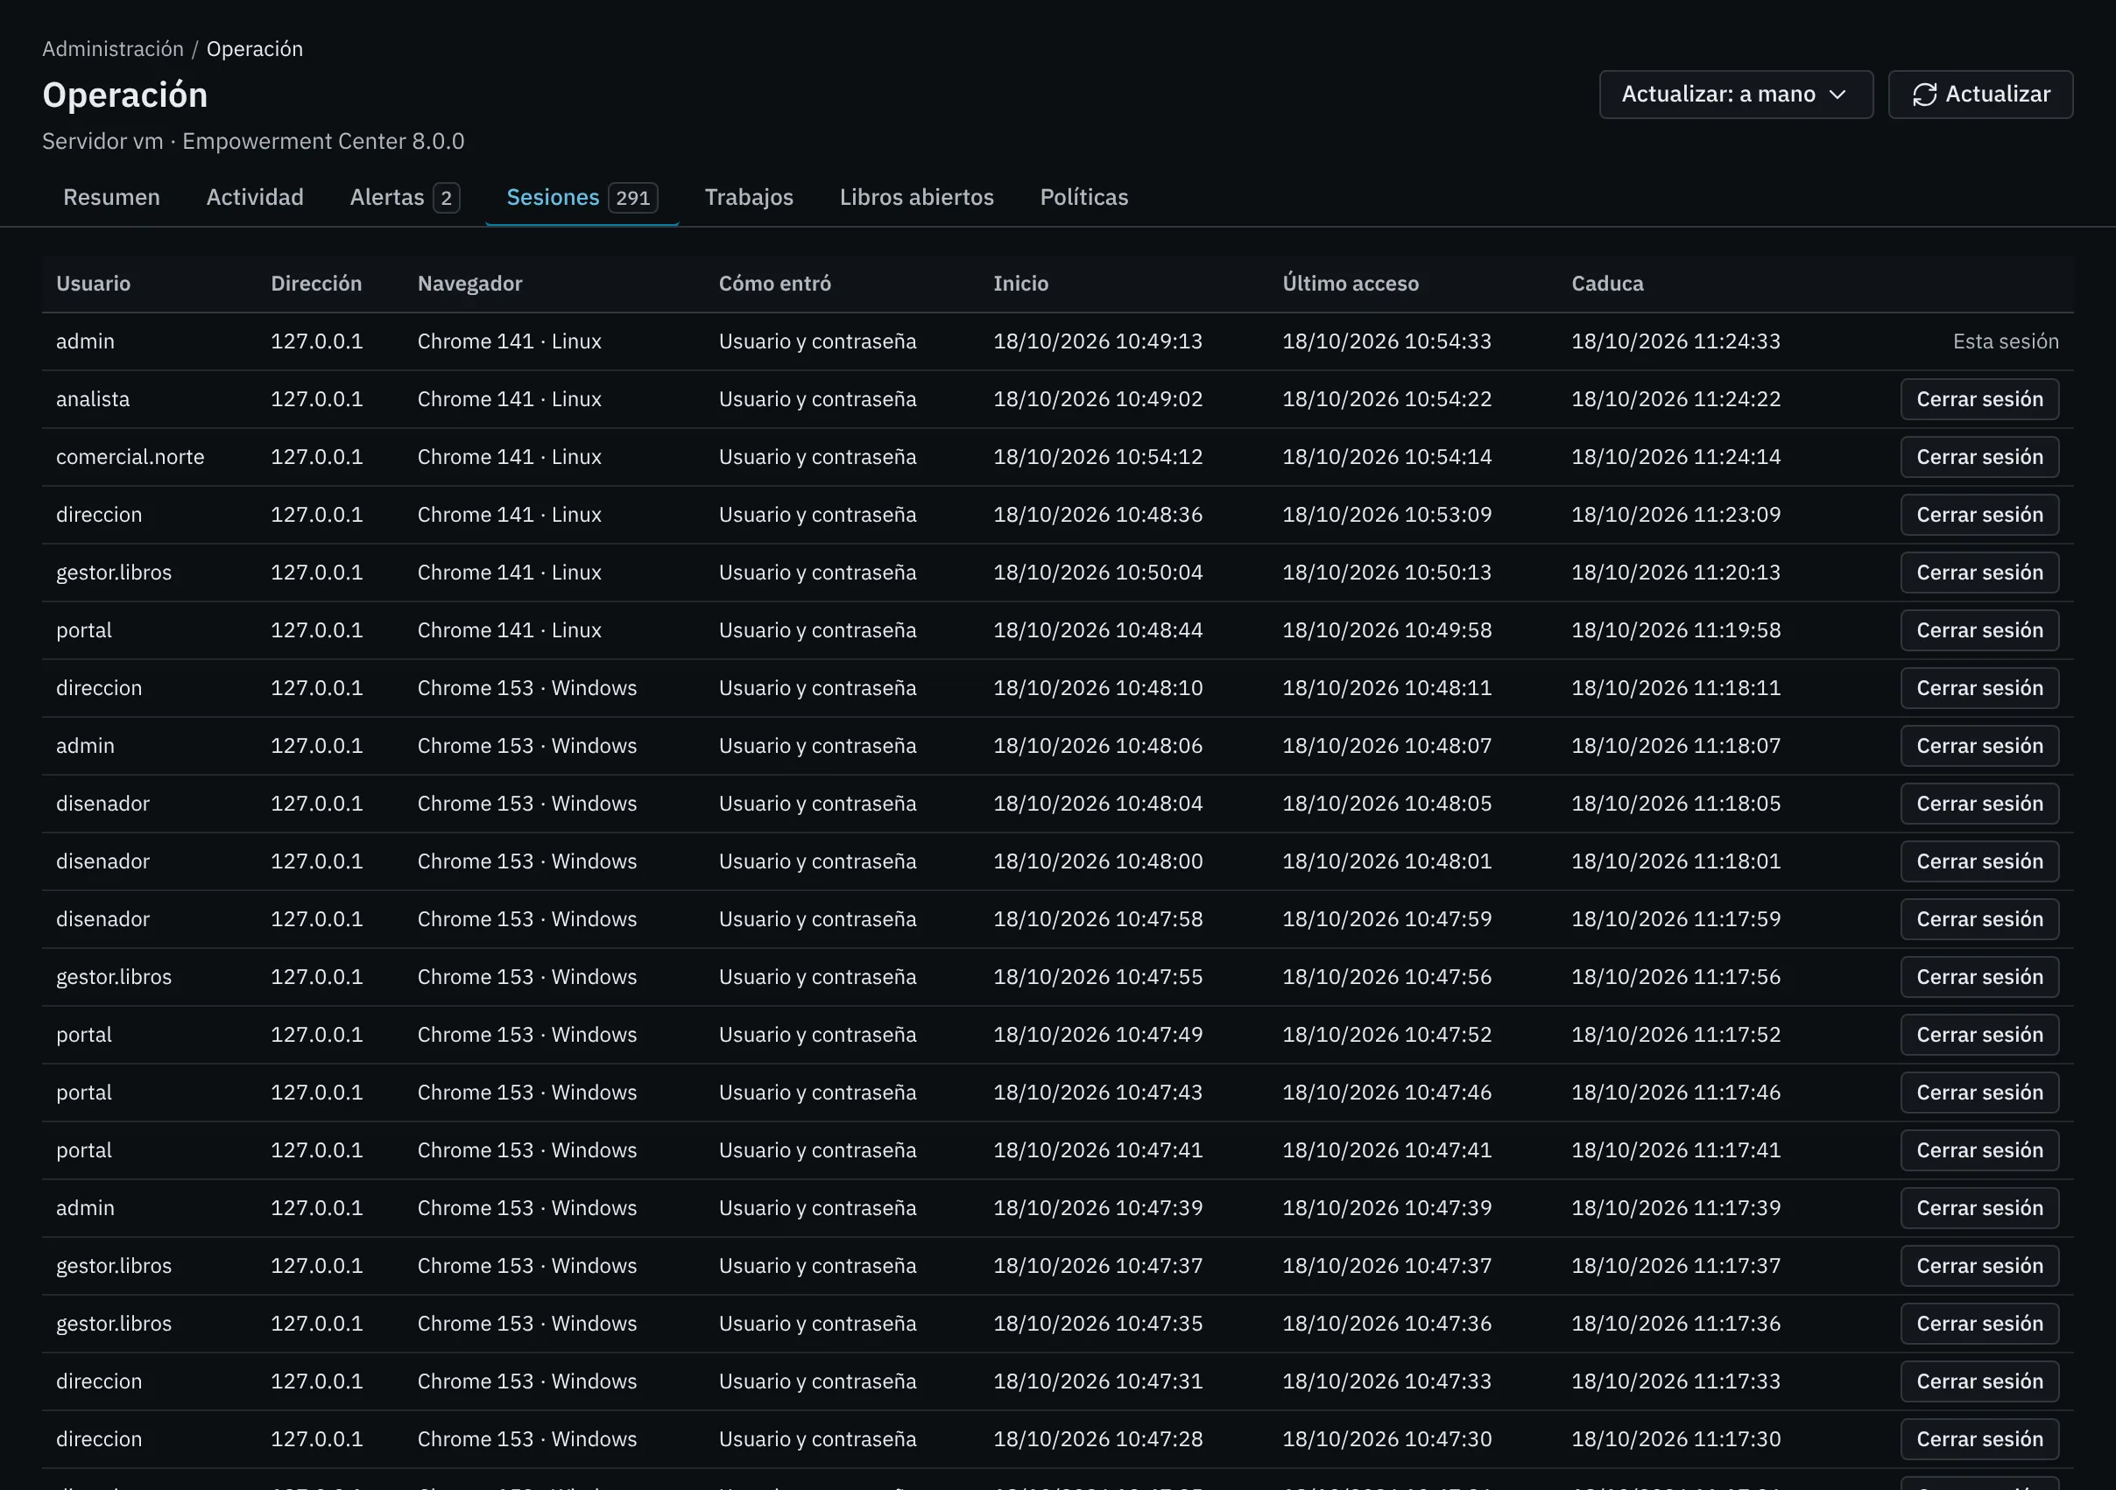Switch to Libros abiertos tab
The height and width of the screenshot is (1490, 2116).
(916, 197)
